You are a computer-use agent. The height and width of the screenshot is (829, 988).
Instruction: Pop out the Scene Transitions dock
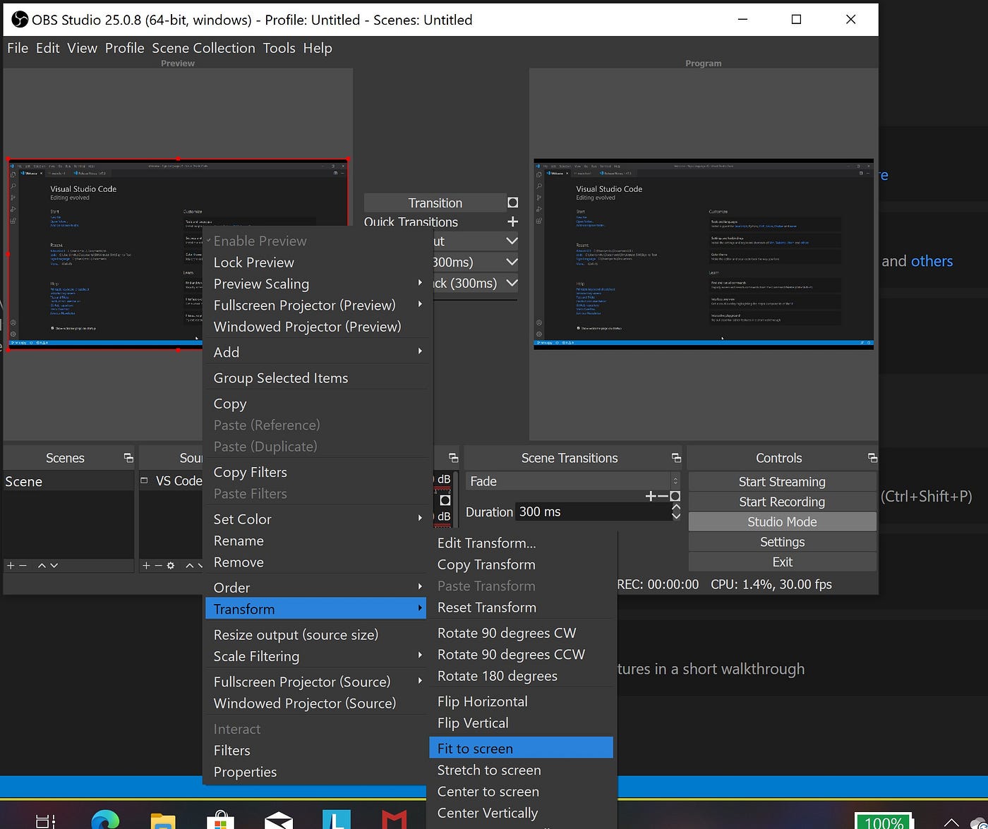(x=676, y=458)
